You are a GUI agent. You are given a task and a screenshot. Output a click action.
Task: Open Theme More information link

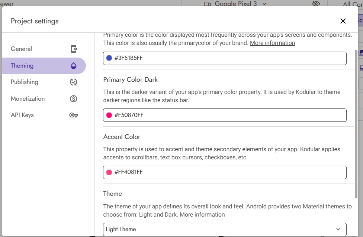click(x=202, y=215)
